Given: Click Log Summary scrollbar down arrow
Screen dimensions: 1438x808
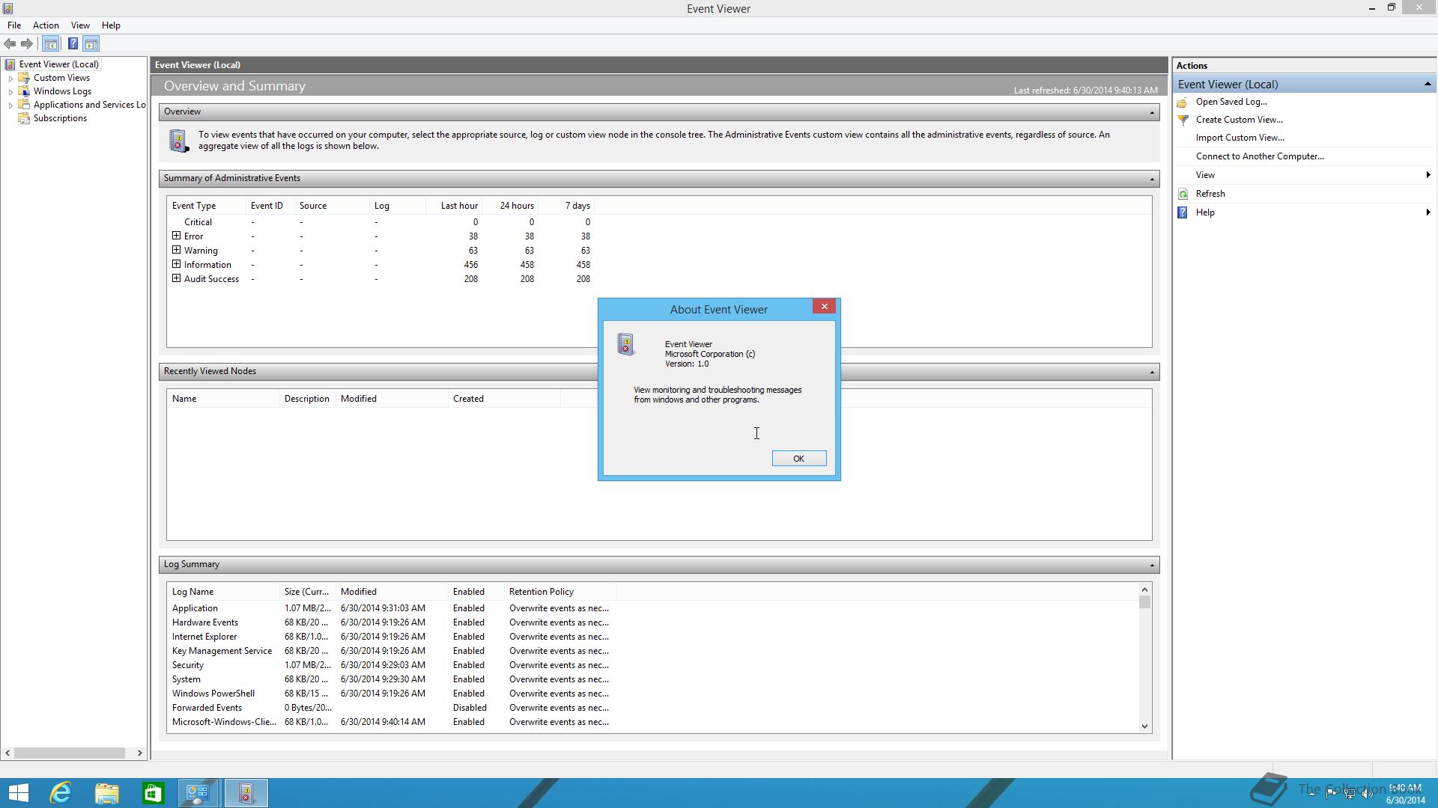Looking at the screenshot, I should point(1144,726).
